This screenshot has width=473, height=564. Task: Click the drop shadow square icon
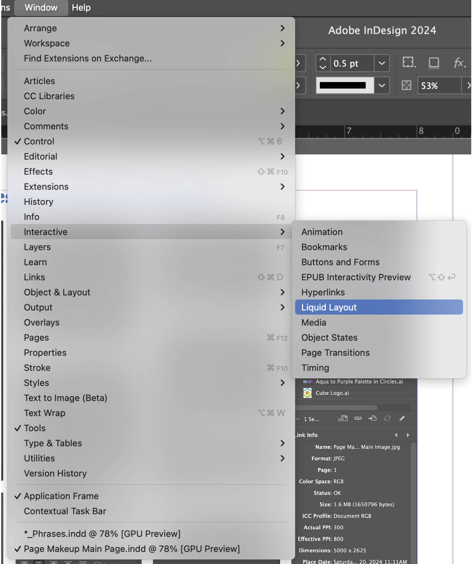point(434,62)
